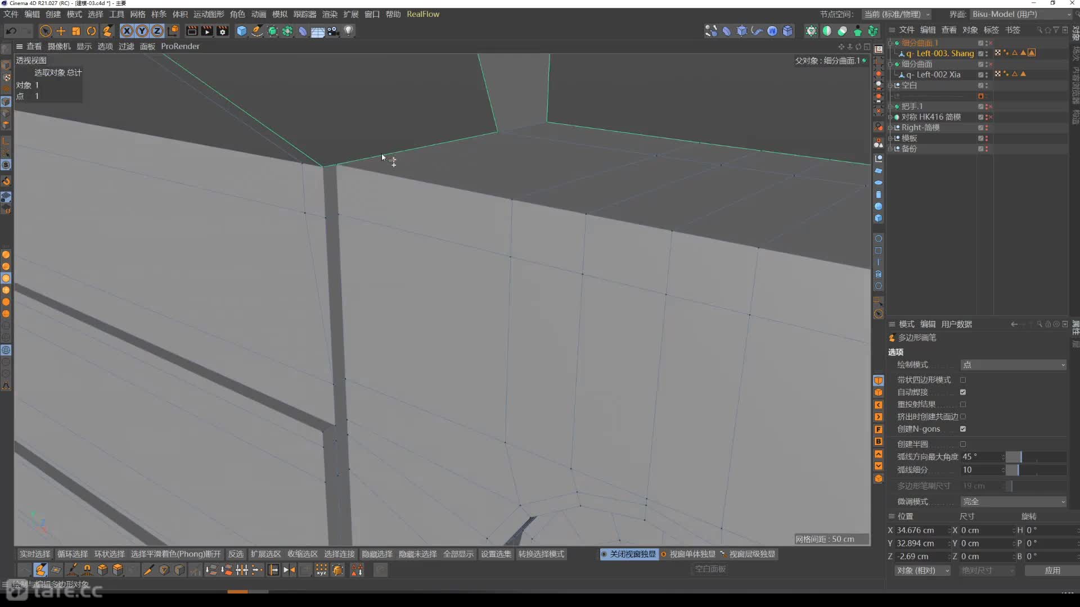Open the 界面 Bisu-Model layout dropdown
Image resolution: width=1080 pixels, height=607 pixels.
[1020, 14]
